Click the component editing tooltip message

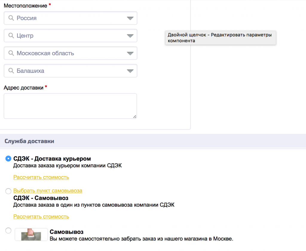pos(220,38)
